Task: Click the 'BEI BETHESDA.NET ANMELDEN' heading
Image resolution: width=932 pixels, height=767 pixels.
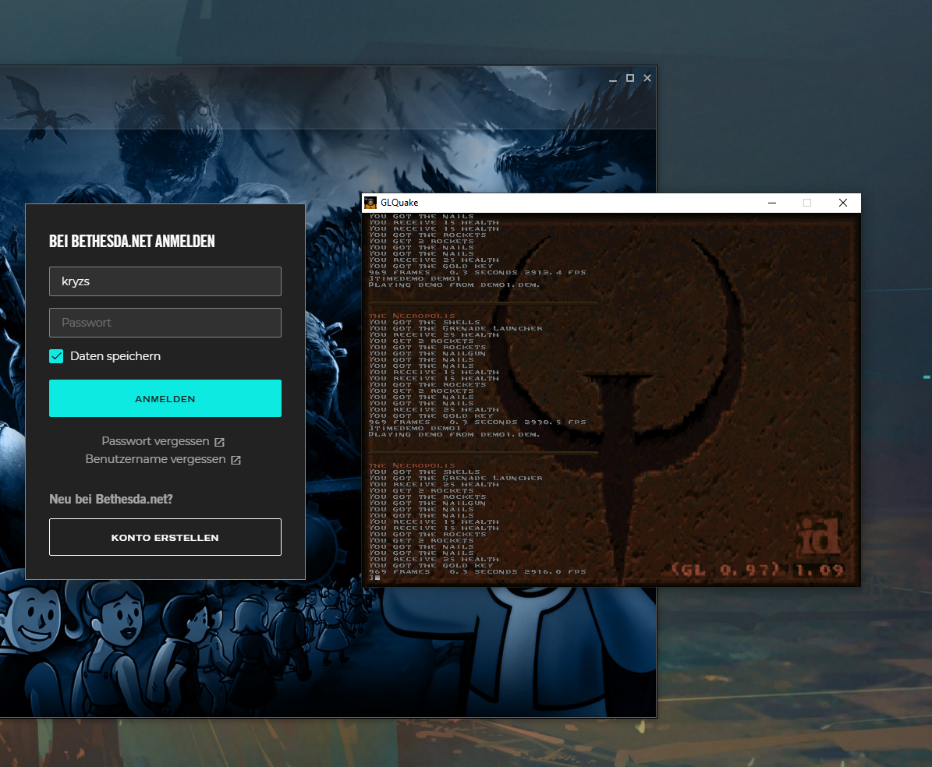Action: click(x=132, y=241)
